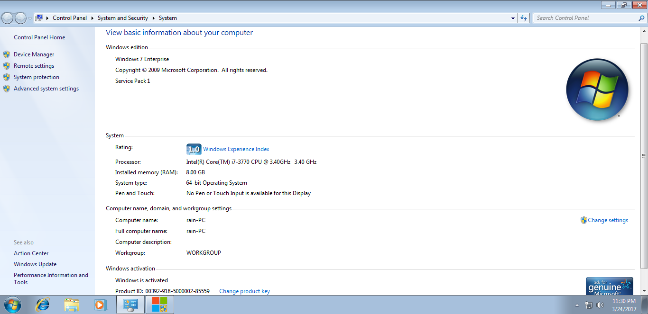This screenshot has width=648, height=314.
Task: Open the address bar history dropdown
Action: pos(513,18)
